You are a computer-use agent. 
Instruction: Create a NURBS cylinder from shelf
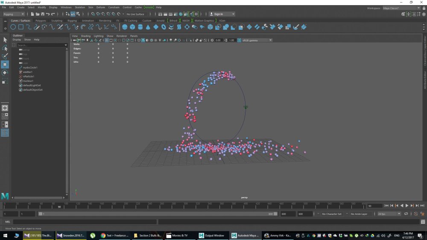[140, 27]
